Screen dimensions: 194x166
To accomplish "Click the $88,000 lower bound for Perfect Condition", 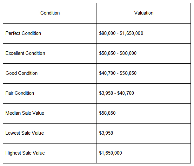I will click(107, 33).
